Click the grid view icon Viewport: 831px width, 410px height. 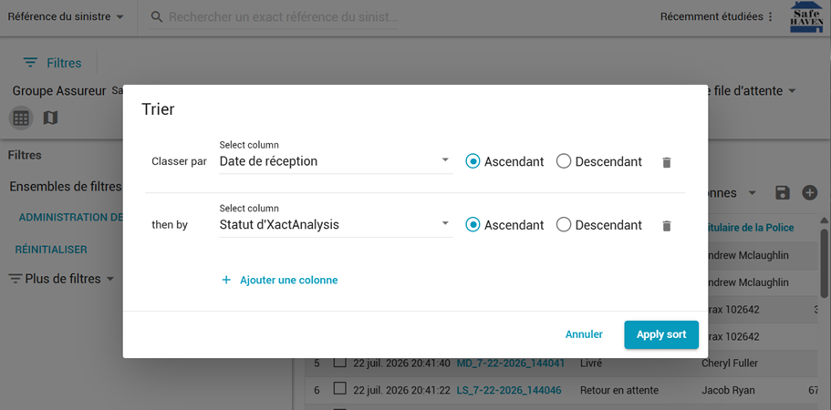(x=21, y=118)
